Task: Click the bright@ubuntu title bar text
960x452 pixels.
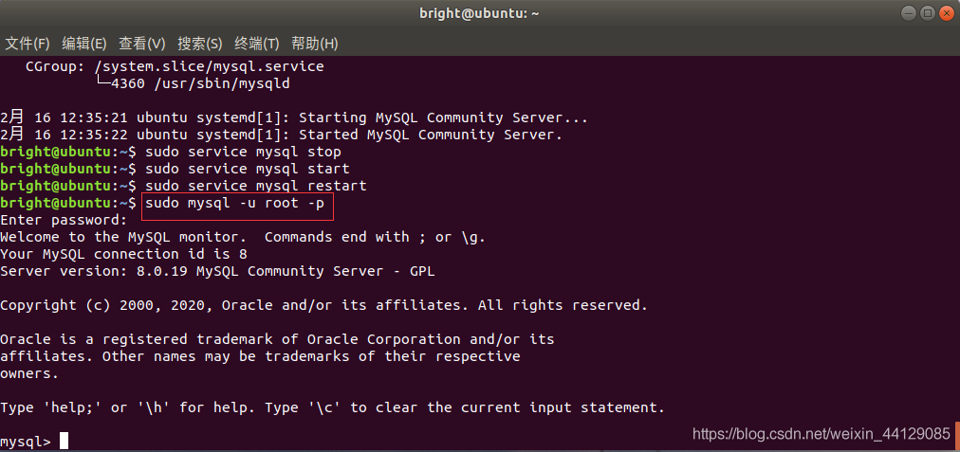Action: (480, 13)
